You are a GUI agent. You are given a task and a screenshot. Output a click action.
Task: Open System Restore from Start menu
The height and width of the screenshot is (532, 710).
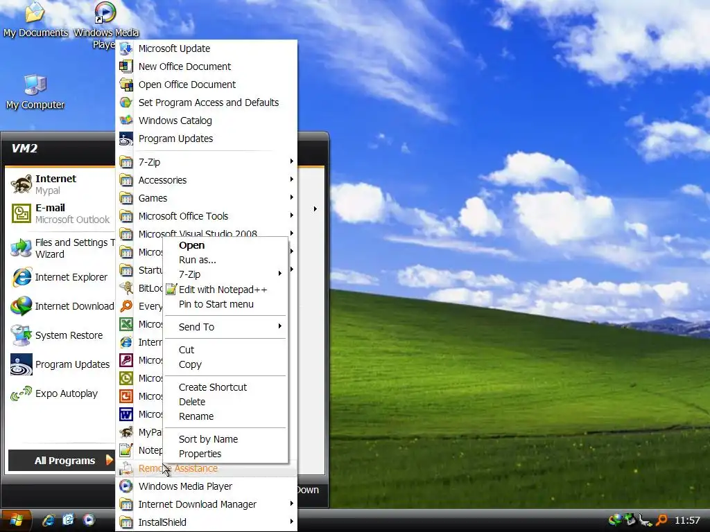coord(61,335)
